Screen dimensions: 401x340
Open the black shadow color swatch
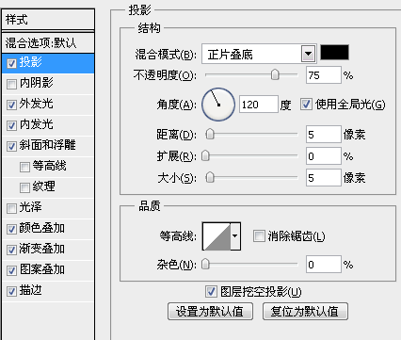(x=334, y=53)
